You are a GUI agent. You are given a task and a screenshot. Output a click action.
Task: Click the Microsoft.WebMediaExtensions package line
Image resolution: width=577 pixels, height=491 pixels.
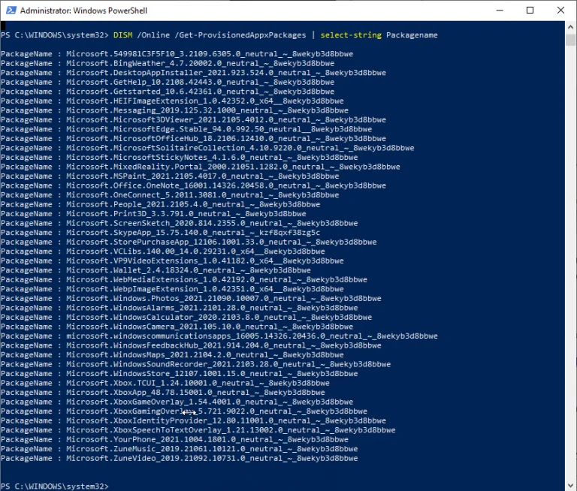click(x=184, y=280)
